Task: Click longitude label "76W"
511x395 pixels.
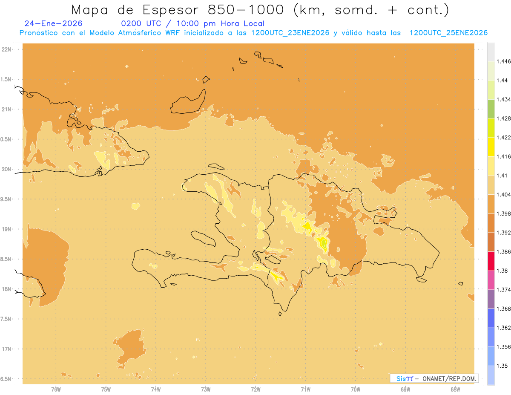Action: (x=56, y=389)
